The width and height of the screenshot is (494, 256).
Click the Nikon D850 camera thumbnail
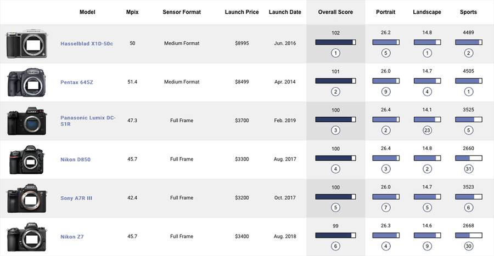pos(25,160)
